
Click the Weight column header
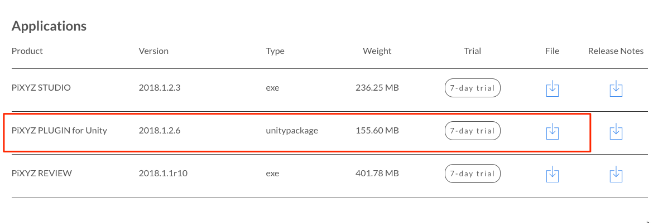377,51
